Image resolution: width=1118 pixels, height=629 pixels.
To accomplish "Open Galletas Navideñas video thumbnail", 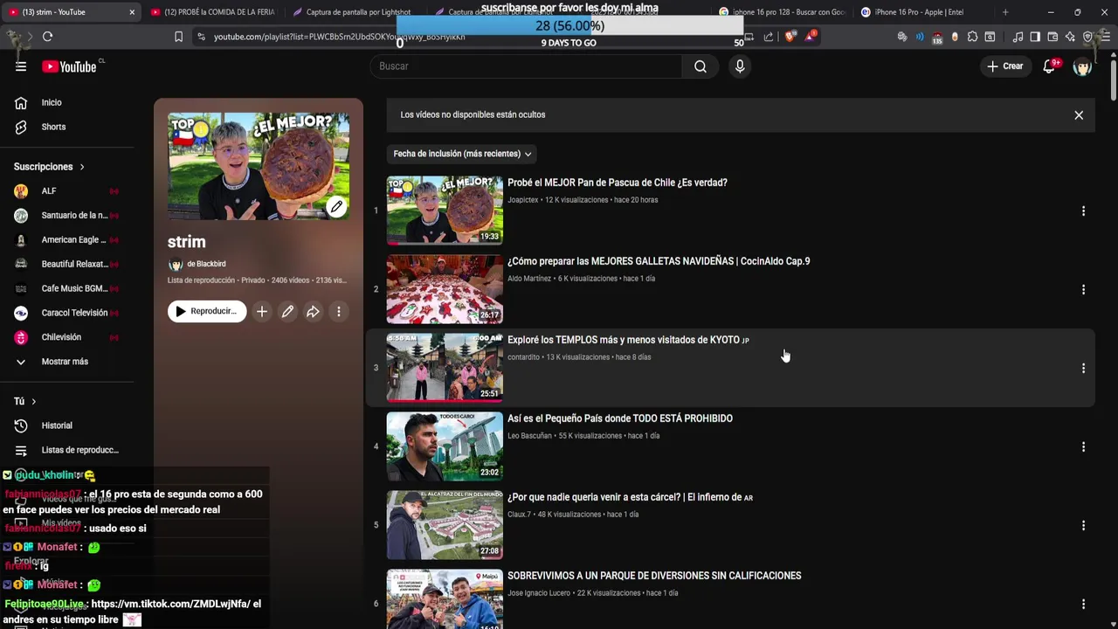I will point(445,289).
